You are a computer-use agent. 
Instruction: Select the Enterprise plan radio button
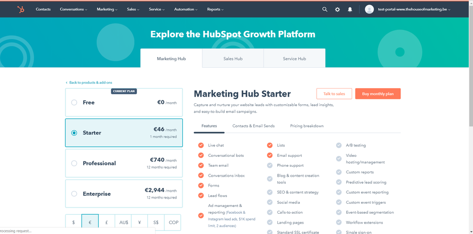(x=74, y=194)
